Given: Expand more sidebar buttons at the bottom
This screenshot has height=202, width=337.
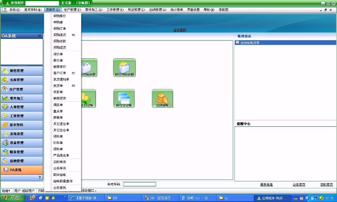Looking at the screenshot, I should point(40,177).
